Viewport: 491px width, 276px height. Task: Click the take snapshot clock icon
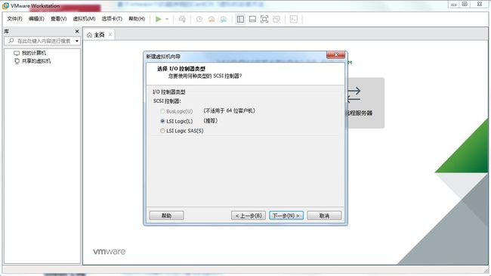pos(199,19)
